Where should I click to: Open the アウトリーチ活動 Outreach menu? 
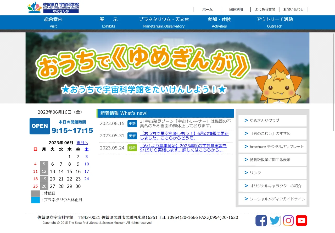275,22
